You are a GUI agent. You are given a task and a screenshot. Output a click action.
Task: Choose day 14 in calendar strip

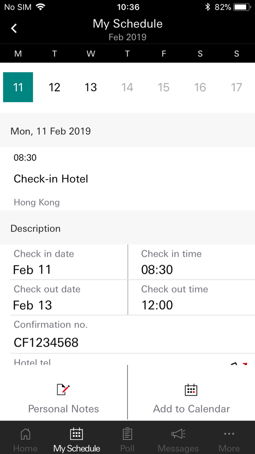(x=127, y=87)
